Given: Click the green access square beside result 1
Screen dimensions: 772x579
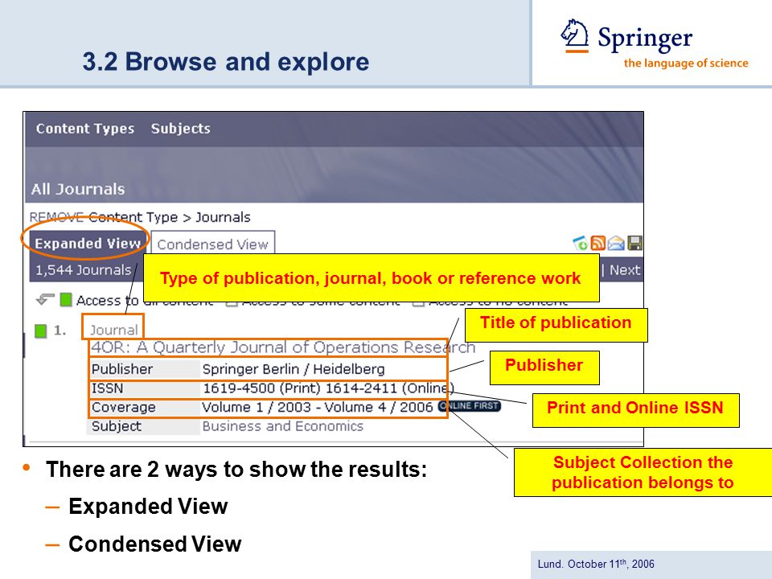Looking at the screenshot, I should click(40, 331).
